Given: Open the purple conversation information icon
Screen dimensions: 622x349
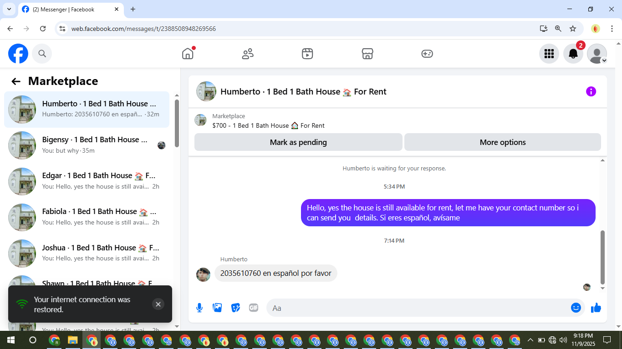Looking at the screenshot, I should coord(591,91).
